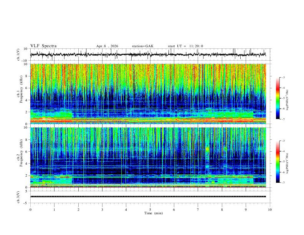Image resolution: width=304 pixels, height=235 pixels.
Task: Click the log(PSD) label of the ch.2 color bar
Action: pyautogui.click(x=287, y=163)
